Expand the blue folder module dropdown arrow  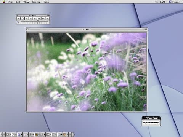(x=22, y=134)
